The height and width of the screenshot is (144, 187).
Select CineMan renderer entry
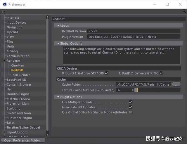pyautogui.click(x=18, y=65)
